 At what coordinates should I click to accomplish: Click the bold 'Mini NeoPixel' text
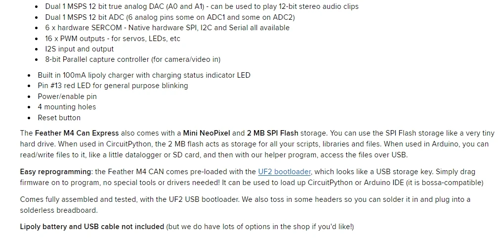[x=207, y=133]
